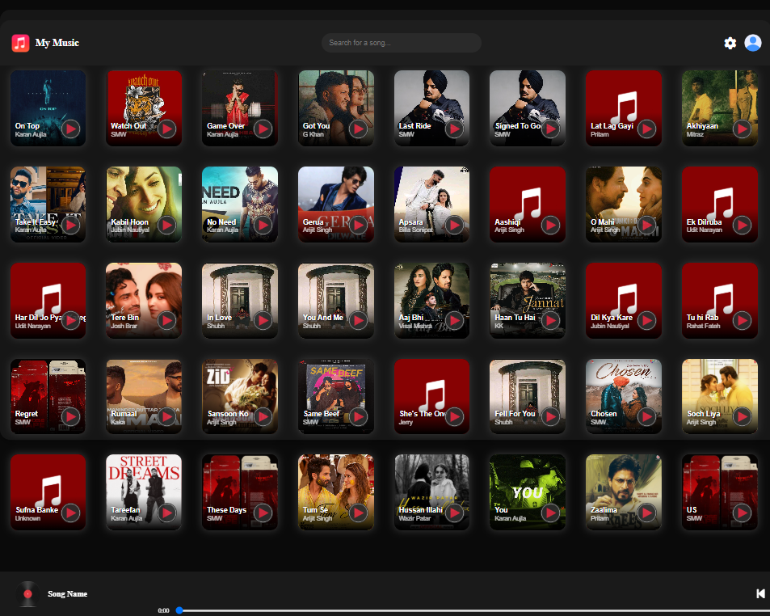Play Kabil Hoon by Jubin Nautiyal

(x=167, y=226)
